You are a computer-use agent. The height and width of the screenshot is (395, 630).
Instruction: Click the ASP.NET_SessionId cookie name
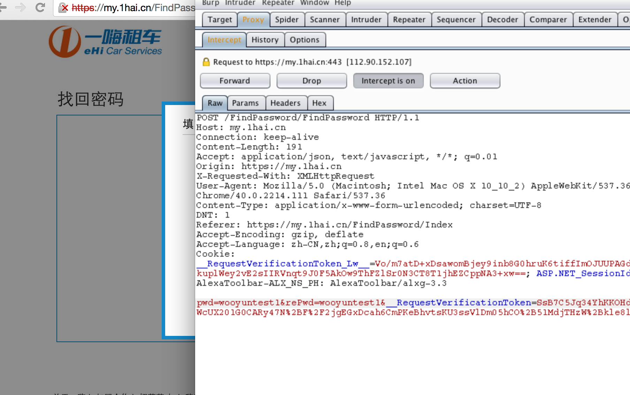point(583,273)
